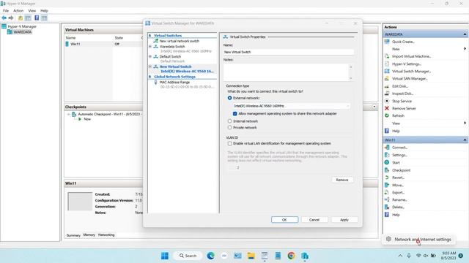Select Internal network radio button
This screenshot has height=263, width=469.
[229, 121]
